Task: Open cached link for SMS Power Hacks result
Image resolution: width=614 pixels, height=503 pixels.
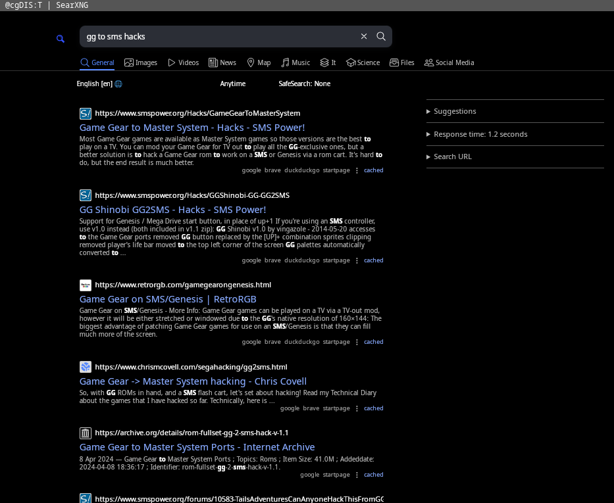Action: 374,170
